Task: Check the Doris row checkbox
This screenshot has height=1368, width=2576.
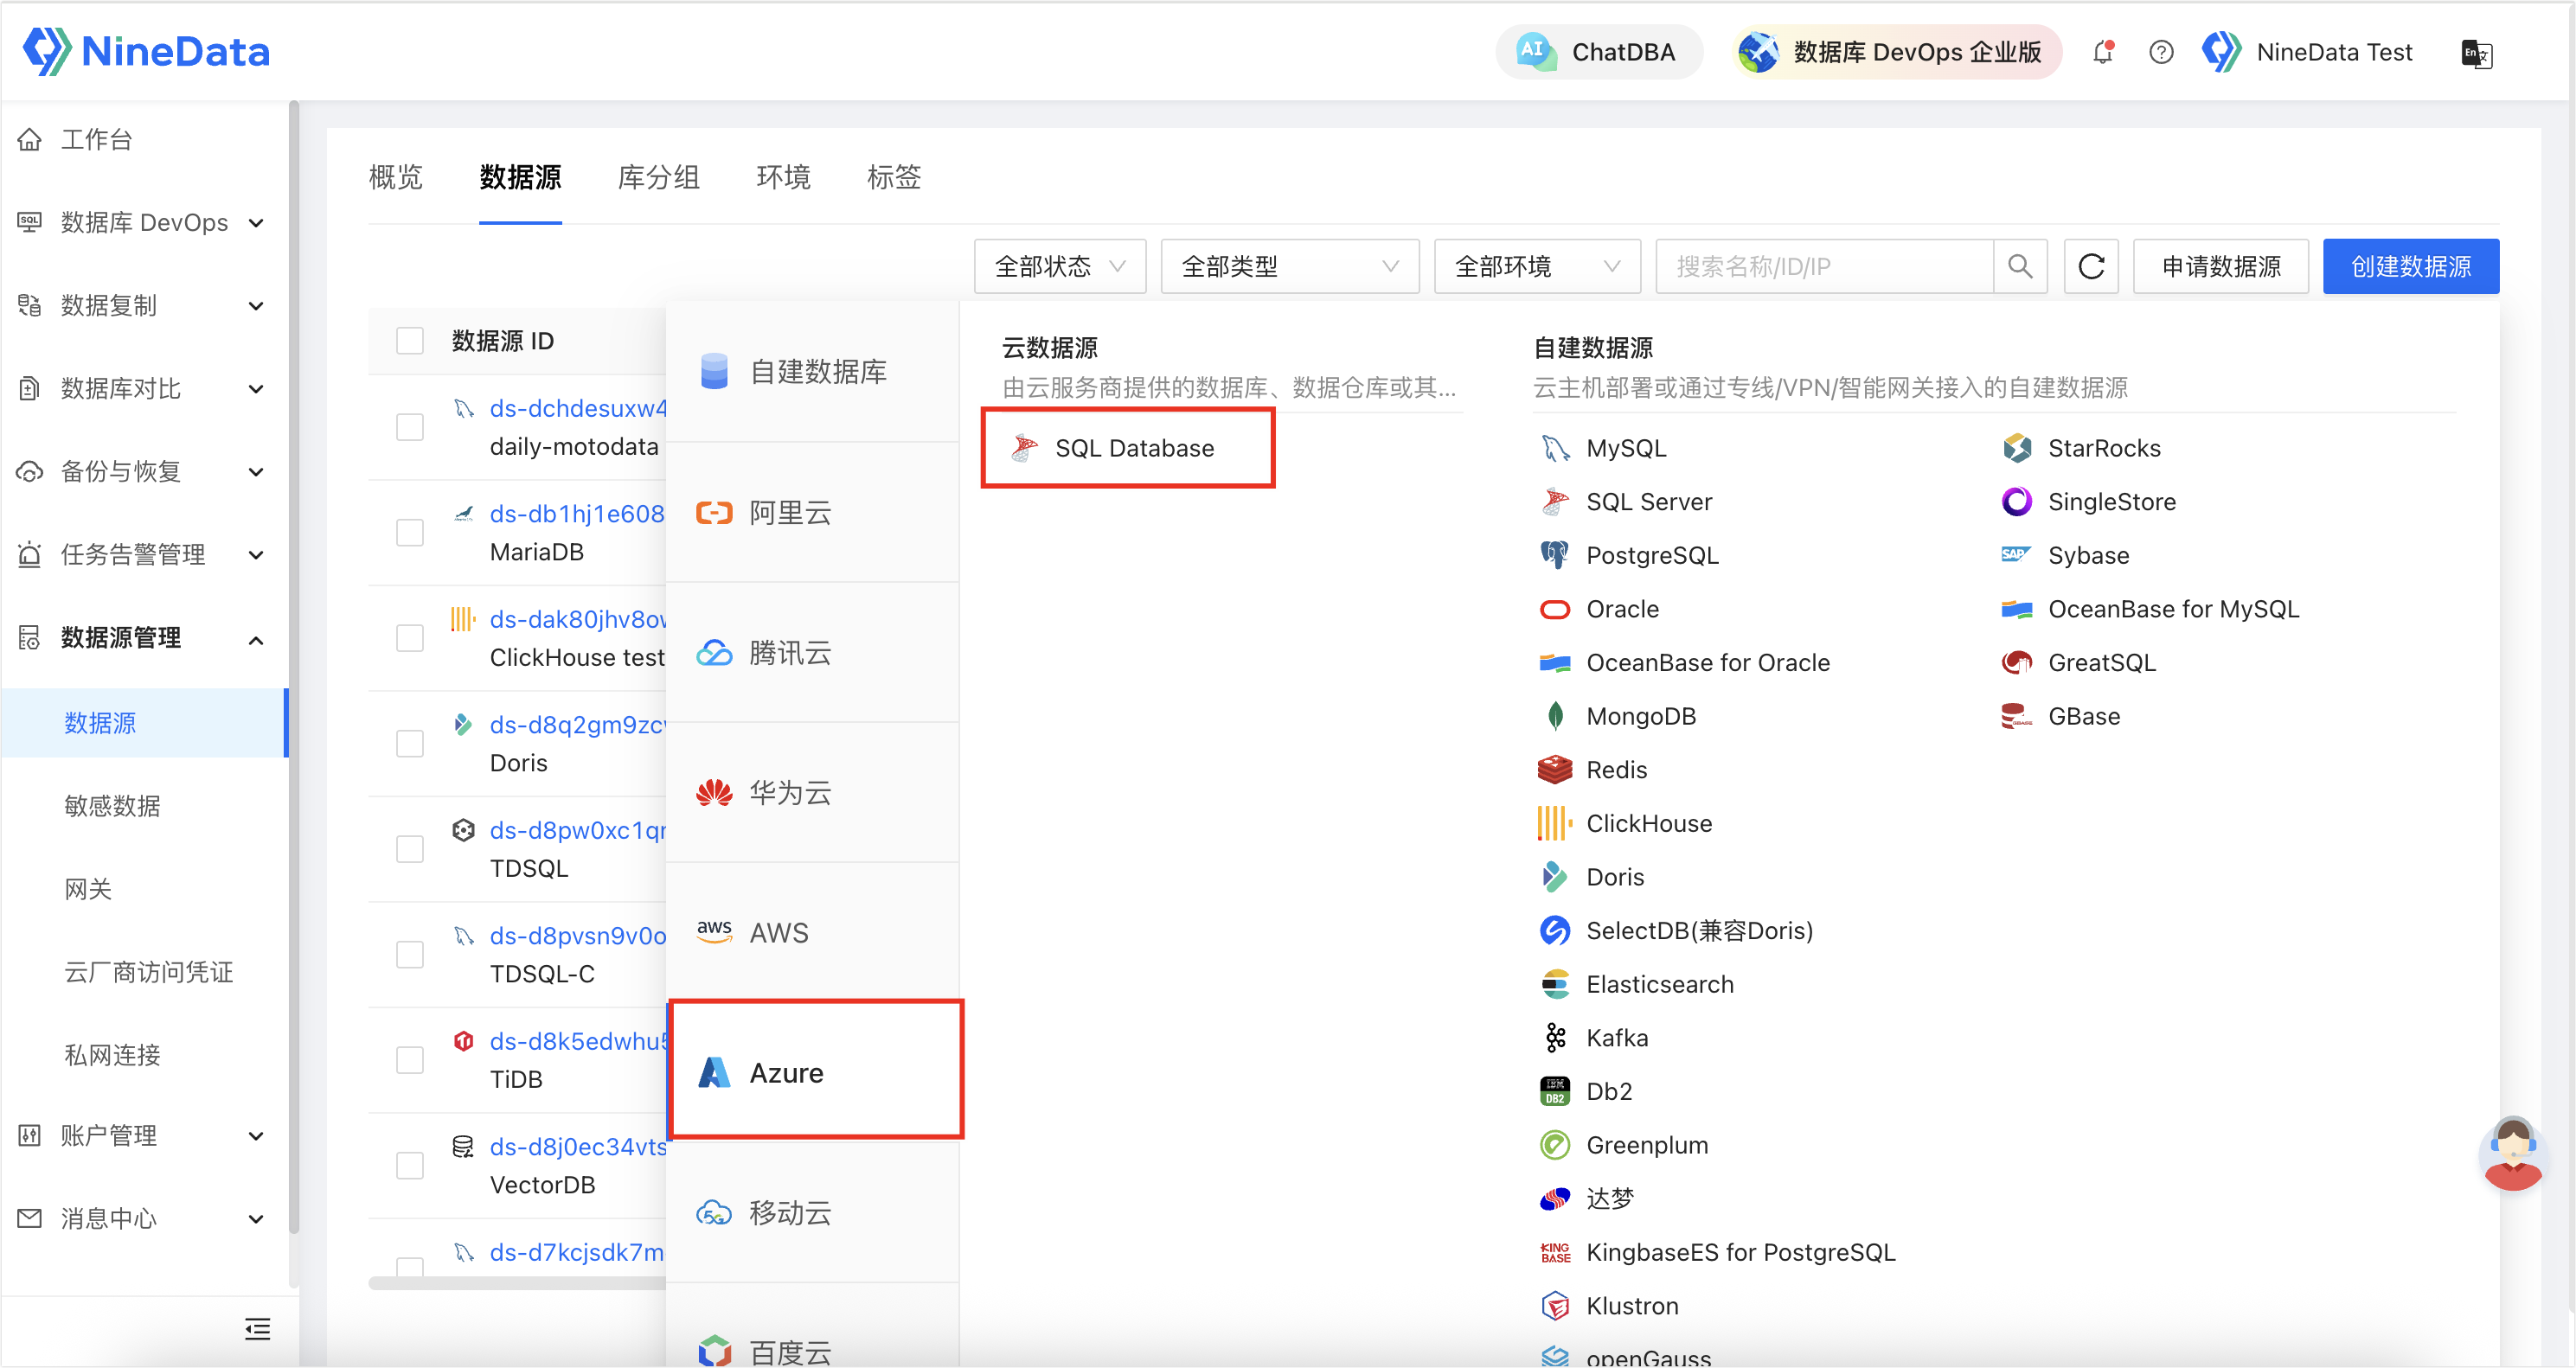Action: coord(410,744)
